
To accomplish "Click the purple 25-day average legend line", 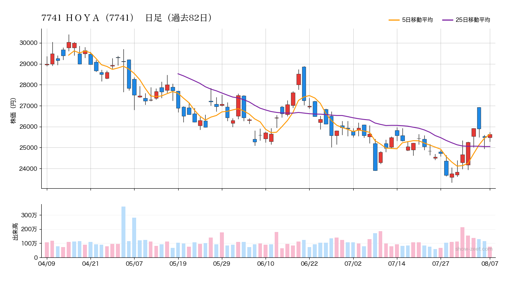I will 448,20.
